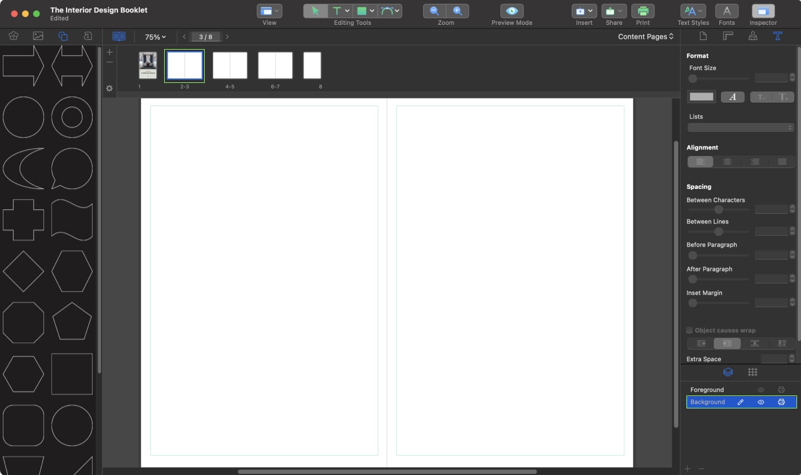Select the arrow selection tool
Screen dimensions: 801x475
(x=316, y=10)
